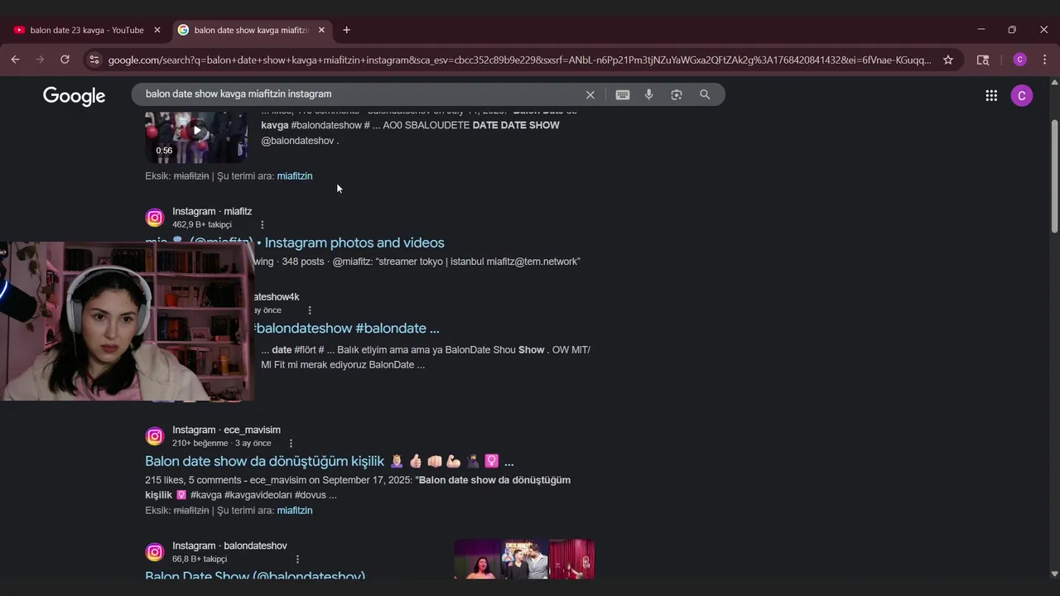Go forward to the next page
The image size is (1060, 596).
pos(40,60)
